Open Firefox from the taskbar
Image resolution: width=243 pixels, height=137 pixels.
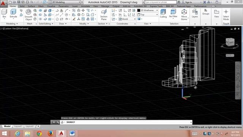[x=50, y=133]
